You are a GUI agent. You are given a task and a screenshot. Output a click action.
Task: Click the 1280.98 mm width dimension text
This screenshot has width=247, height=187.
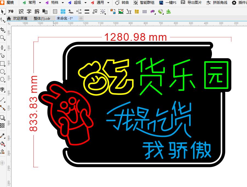[x=136, y=37]
